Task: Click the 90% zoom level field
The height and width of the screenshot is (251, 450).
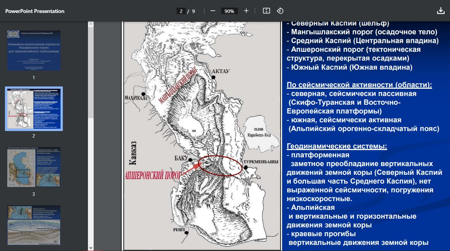Action: point(229,11)
